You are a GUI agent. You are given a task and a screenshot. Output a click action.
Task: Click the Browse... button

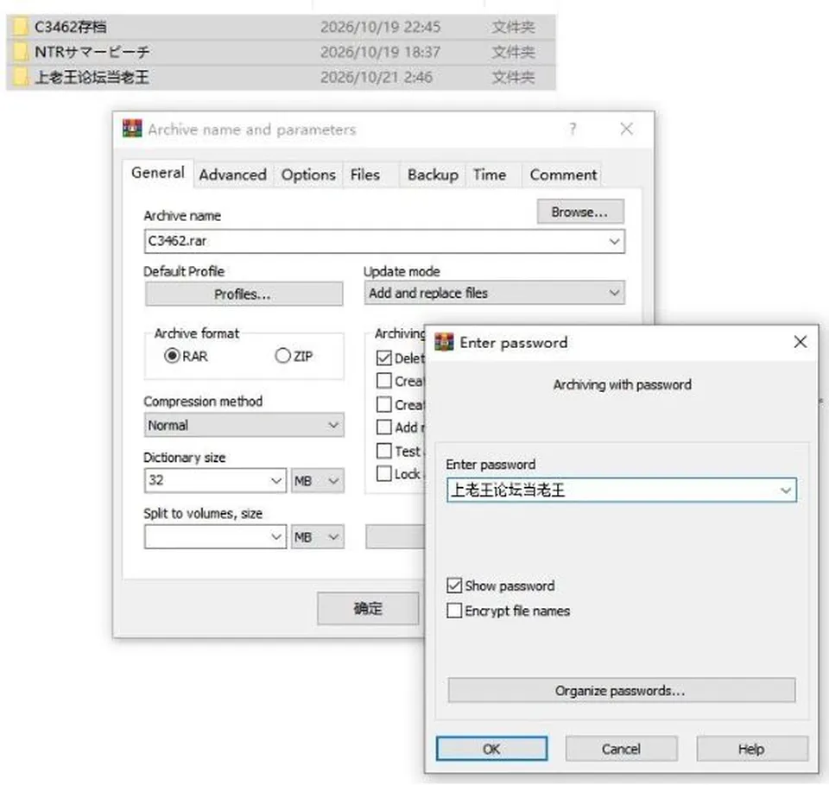point(580,212)
